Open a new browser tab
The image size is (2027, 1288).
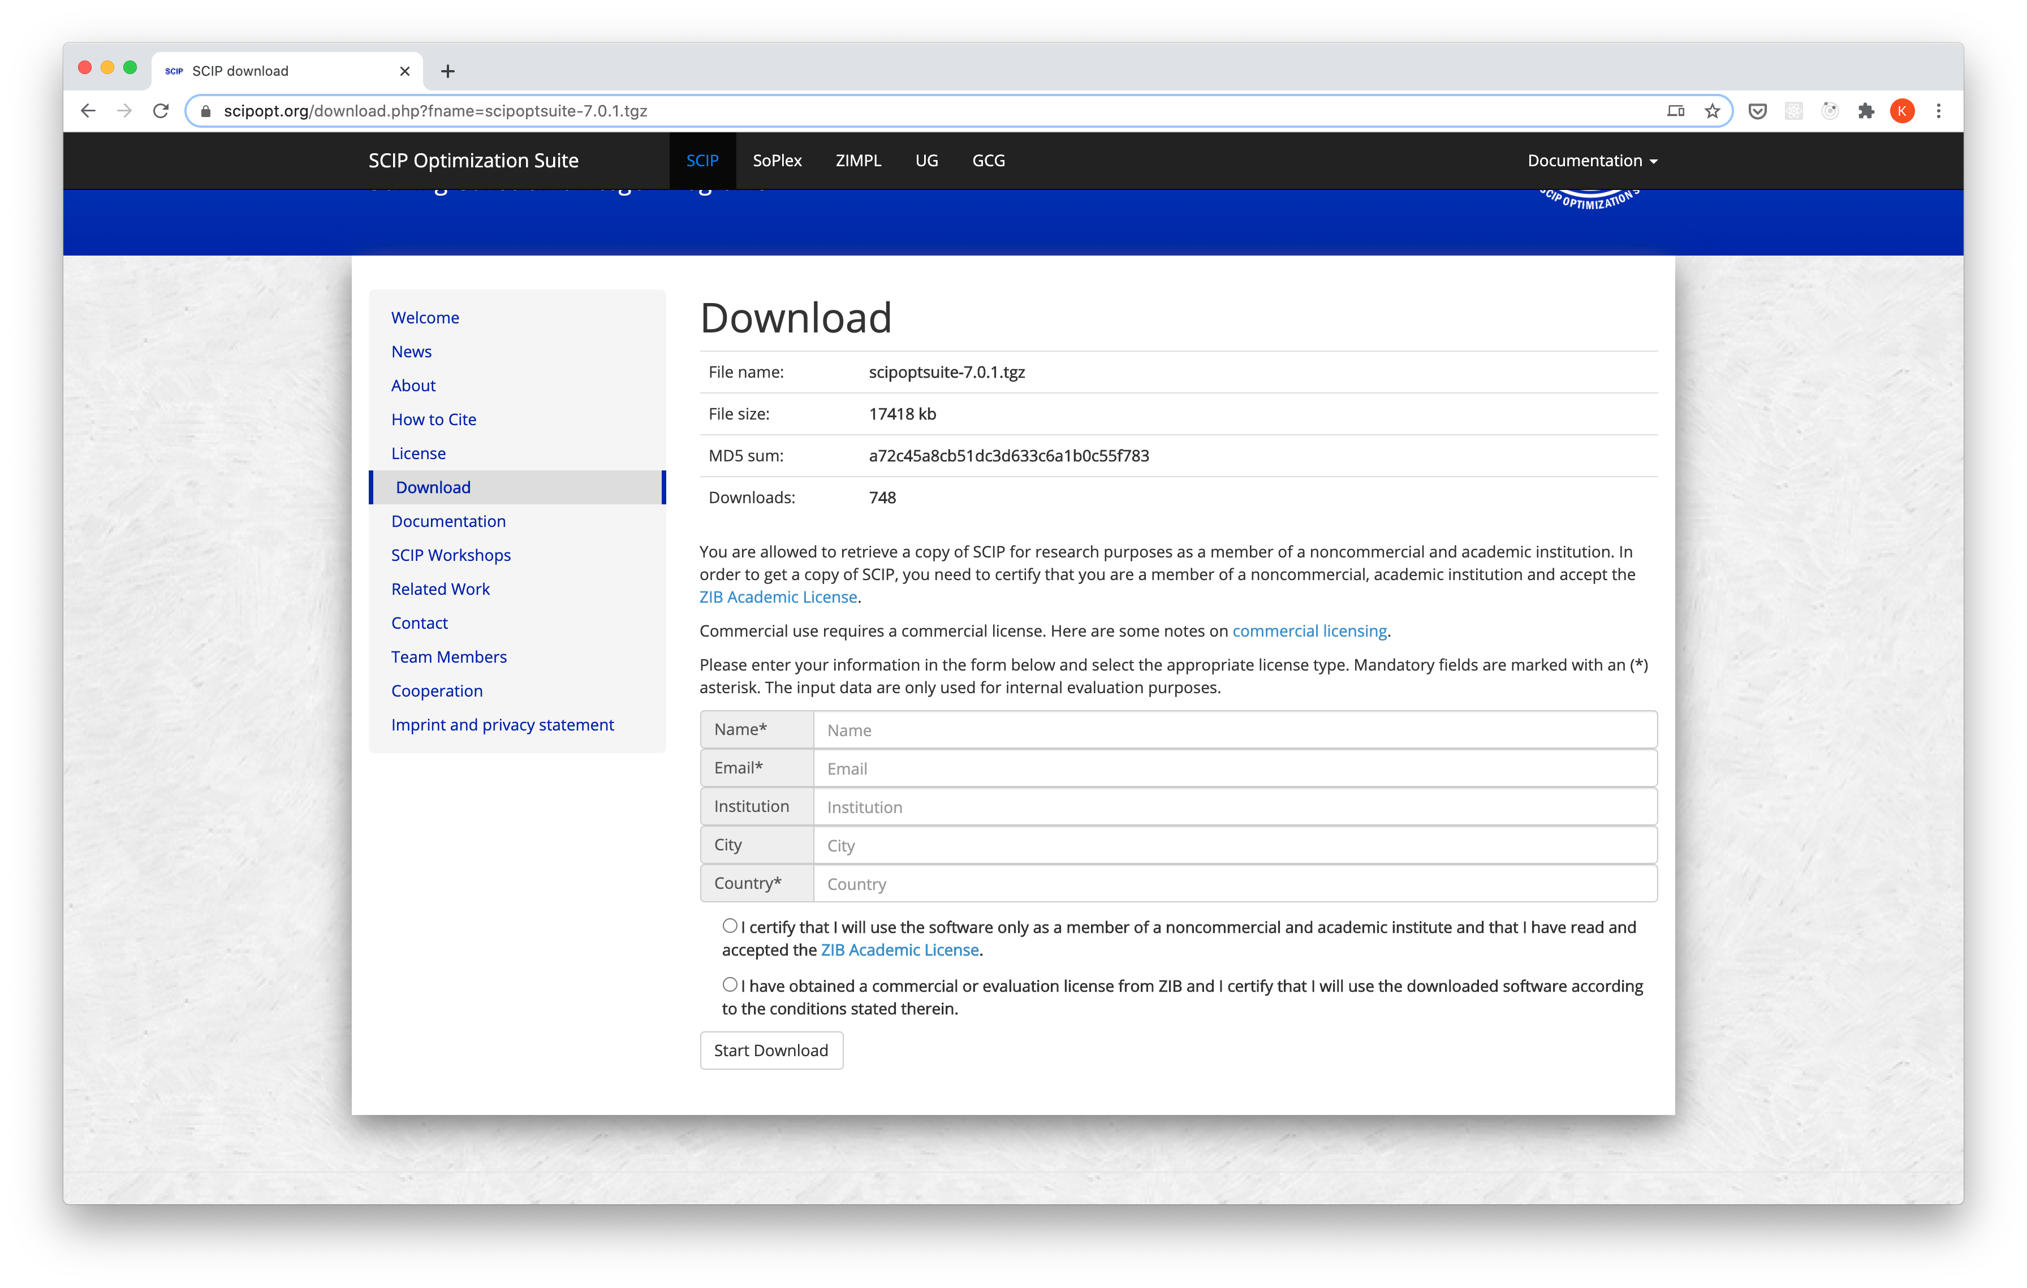(448, 71)
